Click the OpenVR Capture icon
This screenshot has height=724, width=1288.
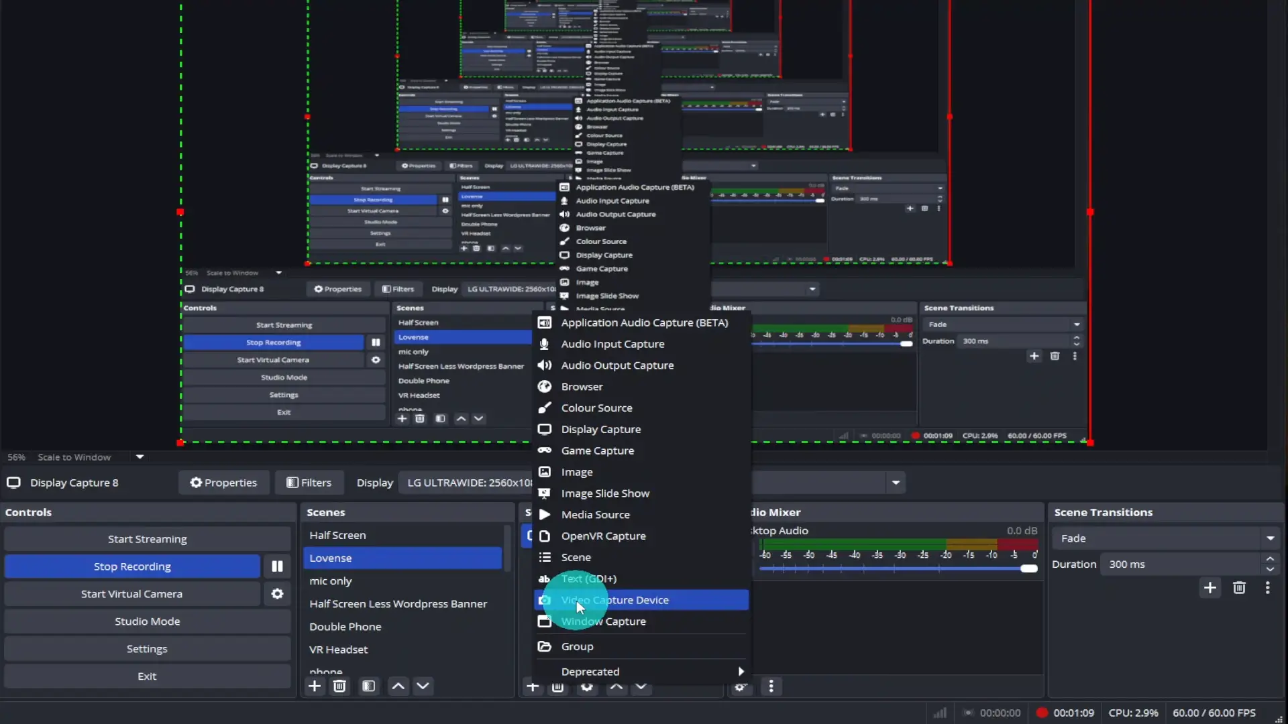(x=545, y=536)
